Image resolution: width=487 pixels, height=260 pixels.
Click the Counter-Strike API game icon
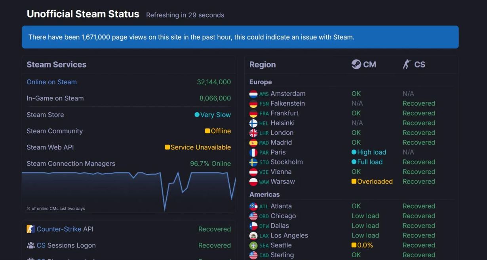click(30, 229)
